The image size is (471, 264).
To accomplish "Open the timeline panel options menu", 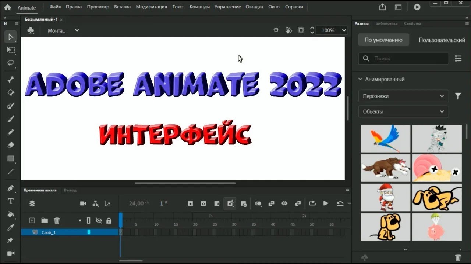I will pyautogui.click(x=347, y=190).
